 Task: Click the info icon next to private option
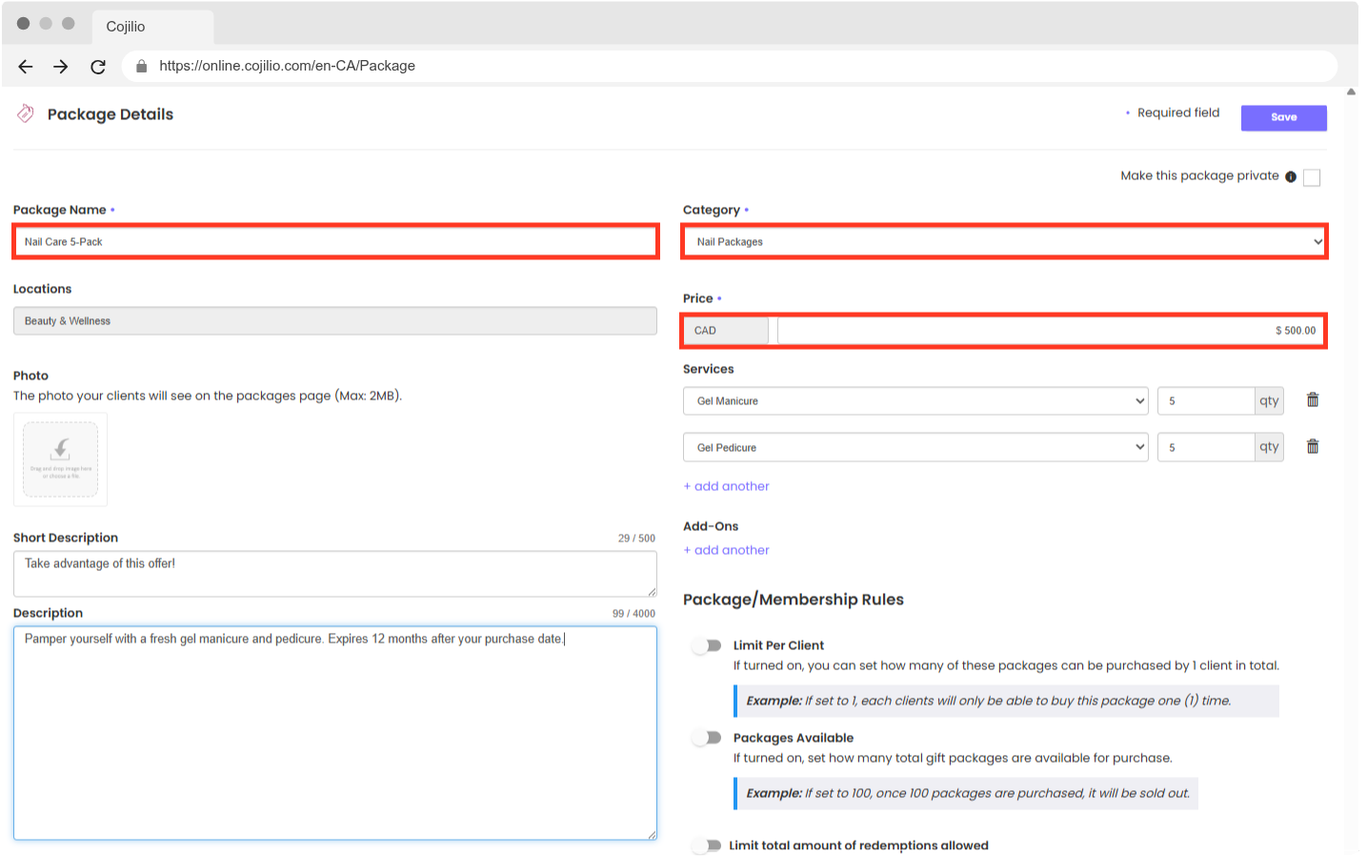tap(1291, 176)
